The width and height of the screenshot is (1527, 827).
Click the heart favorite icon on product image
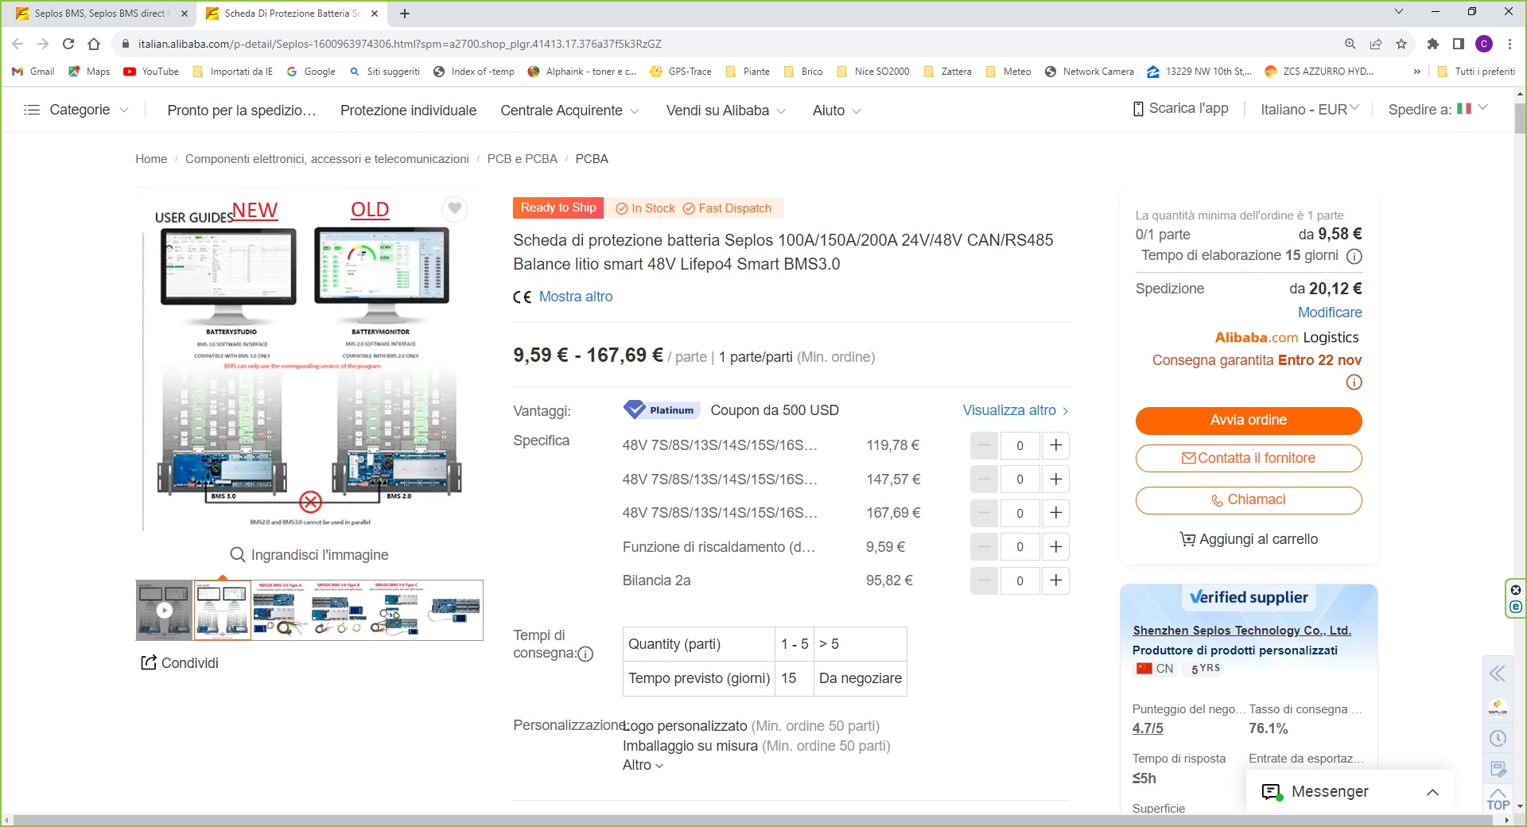pos(454,209)
